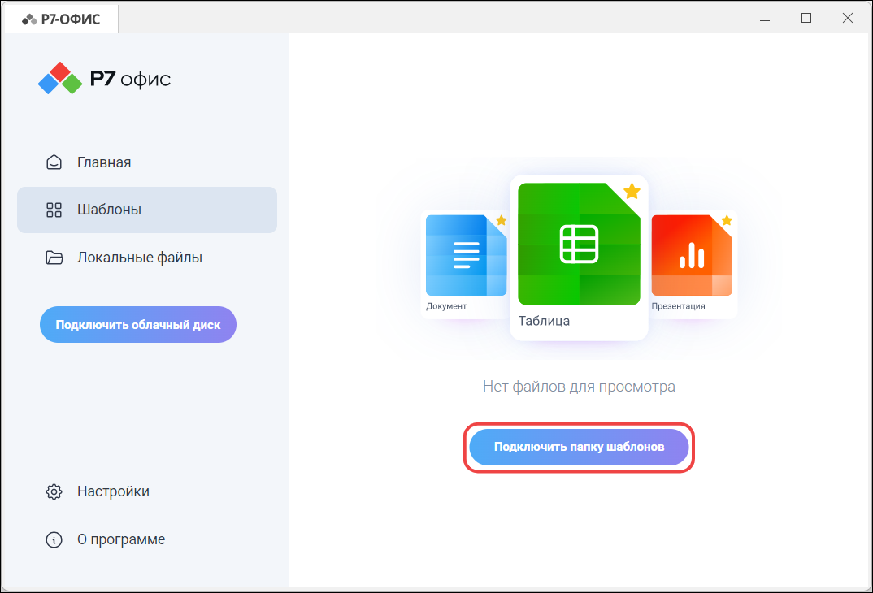
Task: Select the Р7-ОФИС title tab
Action: (61, 19)
